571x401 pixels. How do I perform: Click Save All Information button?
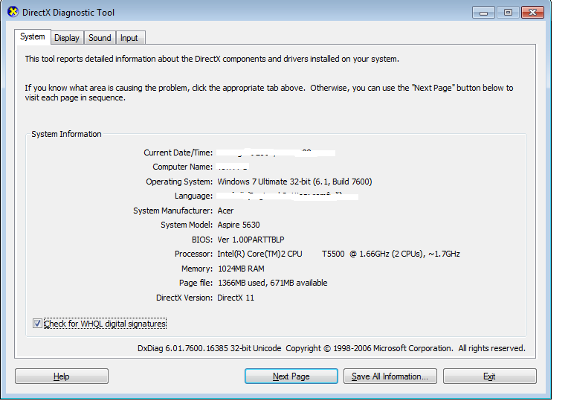(390, 376)
